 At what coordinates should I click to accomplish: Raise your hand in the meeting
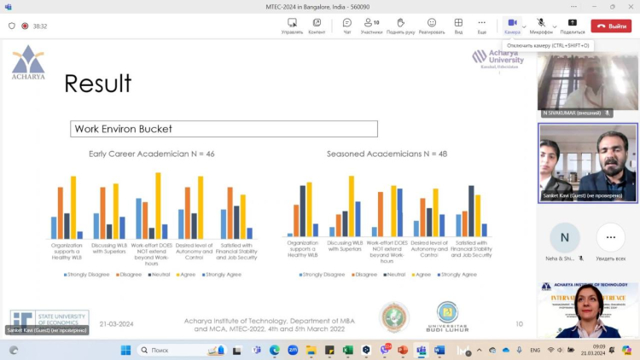[x=400, y=25]
